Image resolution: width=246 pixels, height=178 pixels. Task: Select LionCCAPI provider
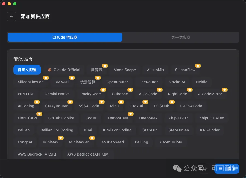tap(27, 118)
